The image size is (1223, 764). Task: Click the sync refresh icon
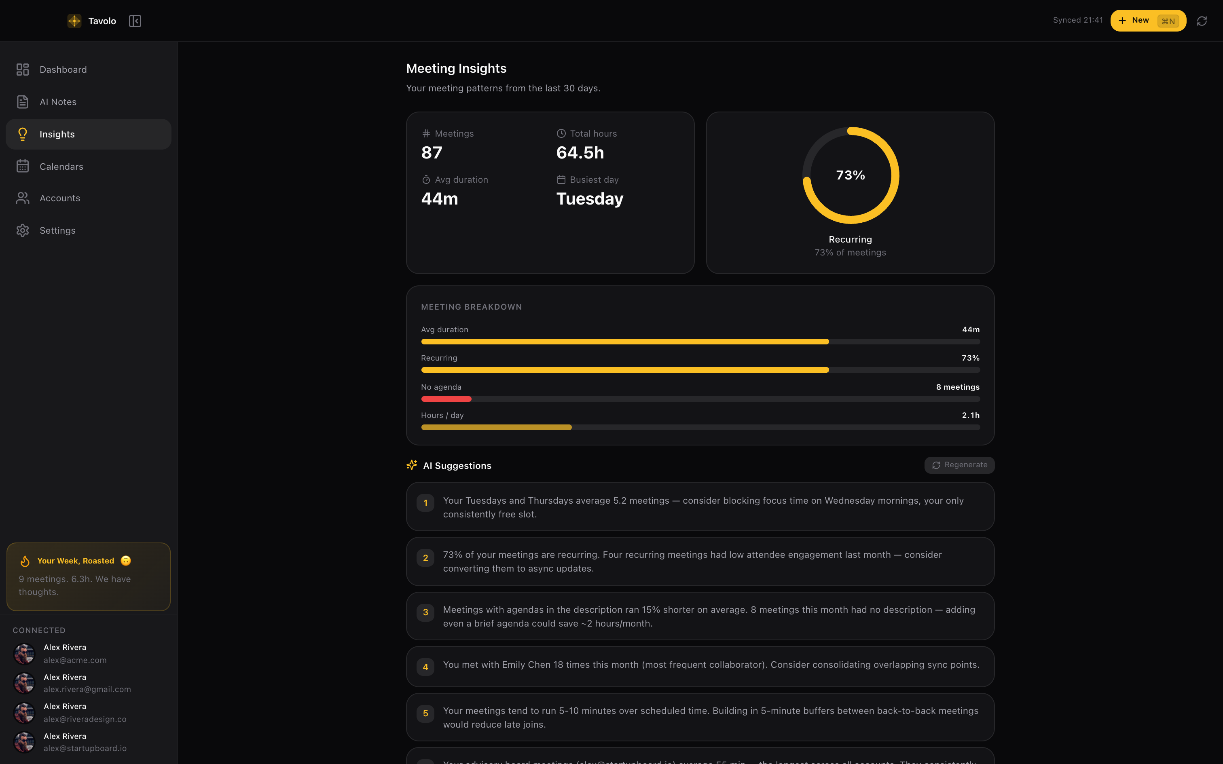1201,21
